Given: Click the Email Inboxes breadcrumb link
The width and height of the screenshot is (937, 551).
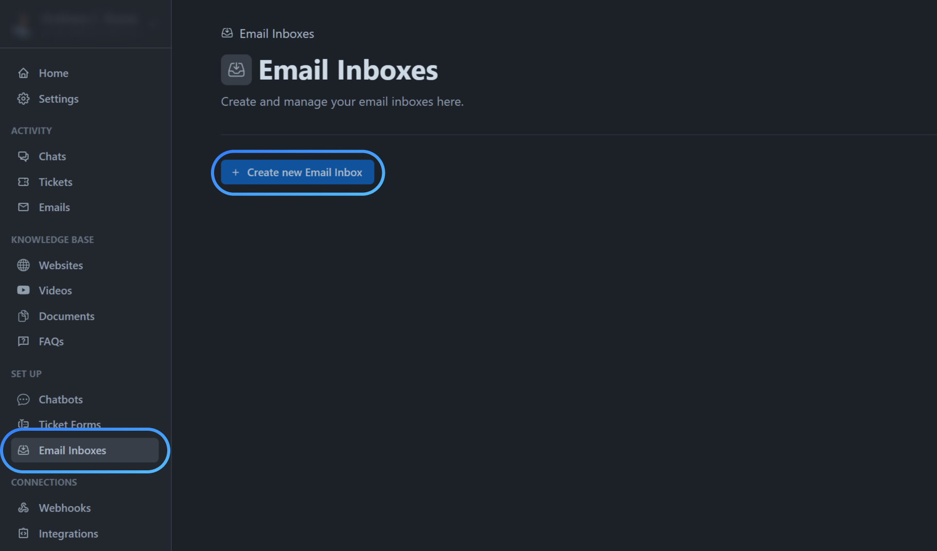Looking at the screenshot, I should point(276,33).
